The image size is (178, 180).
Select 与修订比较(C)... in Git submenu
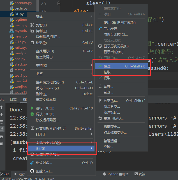[x=121, y=34]
